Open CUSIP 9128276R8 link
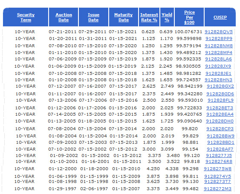 (219, 162)
